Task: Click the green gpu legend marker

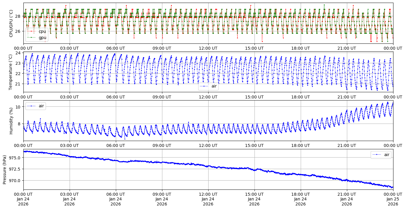Action: point(31,38)
